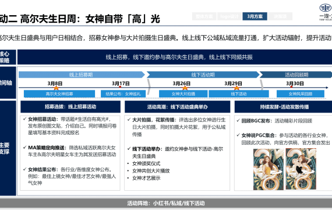Click the red dot marker at 3月30日
Viewport: 332px width, 210px height.
click(x=291, y=87)
